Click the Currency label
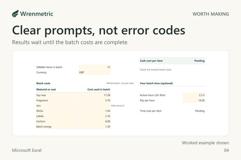Screen dimensions: 241x160 [42, 72]
